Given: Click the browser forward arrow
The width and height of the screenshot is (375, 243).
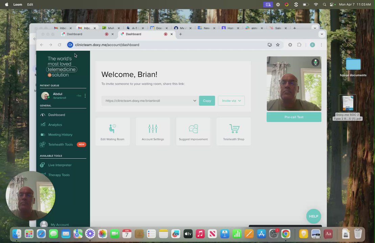Looking at the screenshot, I should coord(50,45).
